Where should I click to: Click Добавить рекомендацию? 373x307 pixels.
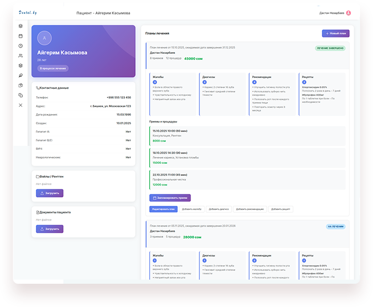[x=250, y=209]
